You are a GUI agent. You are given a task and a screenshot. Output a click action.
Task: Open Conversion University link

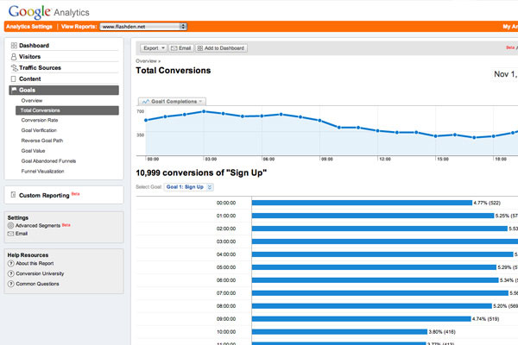click(40, 273)
